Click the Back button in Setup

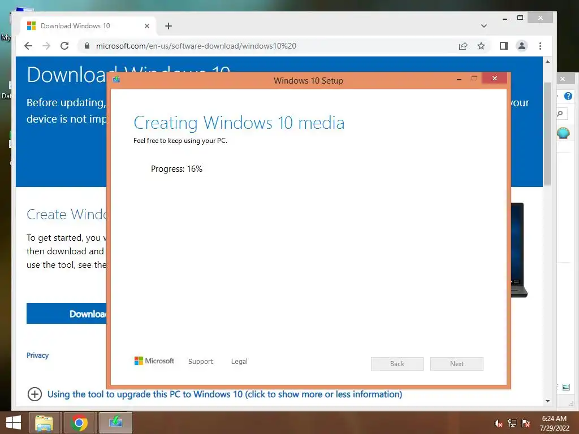click(x=397, y=363)
